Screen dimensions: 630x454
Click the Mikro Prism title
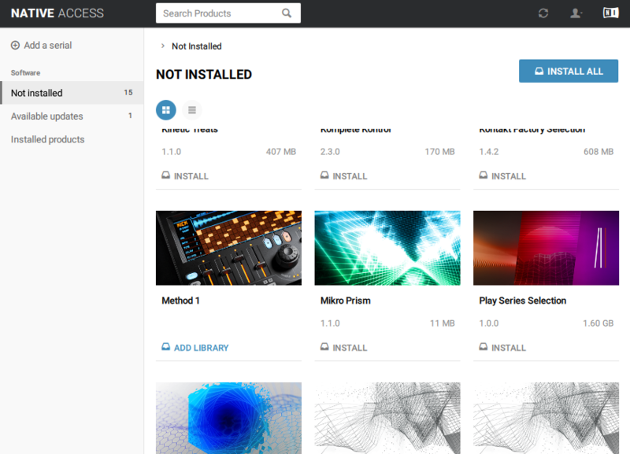346,301
